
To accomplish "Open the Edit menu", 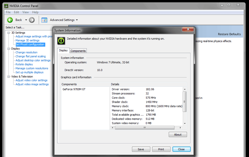I will coord(16,12).
